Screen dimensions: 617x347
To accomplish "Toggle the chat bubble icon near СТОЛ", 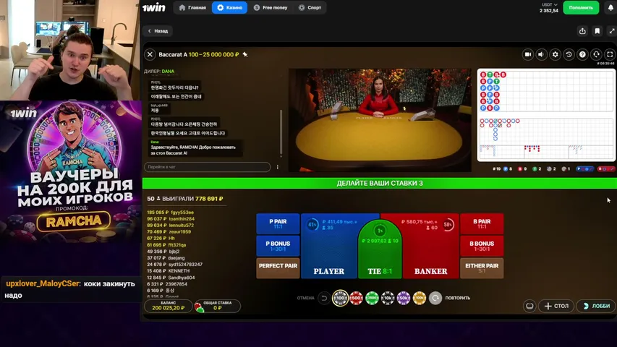I will [529, 306].
